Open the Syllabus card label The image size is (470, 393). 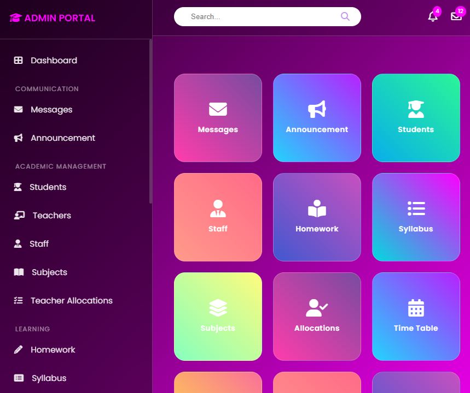(416, 229)
